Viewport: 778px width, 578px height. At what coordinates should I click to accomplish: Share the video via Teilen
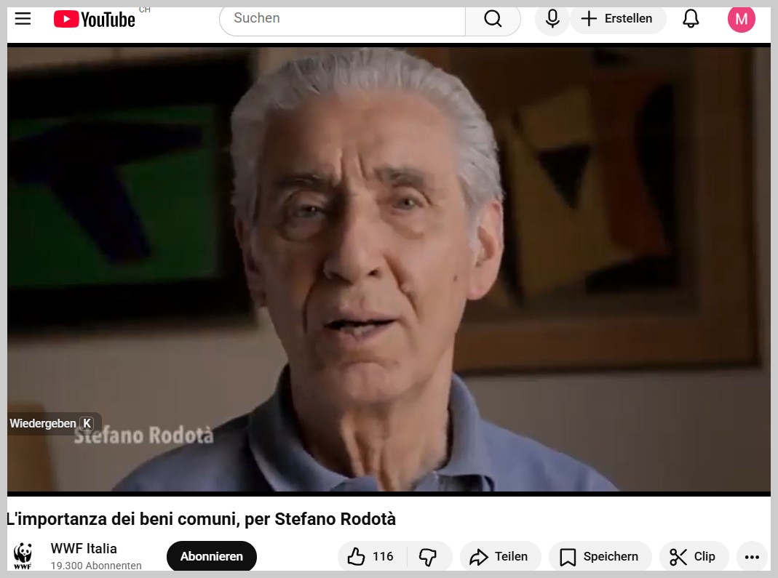[x=500, y=557]
